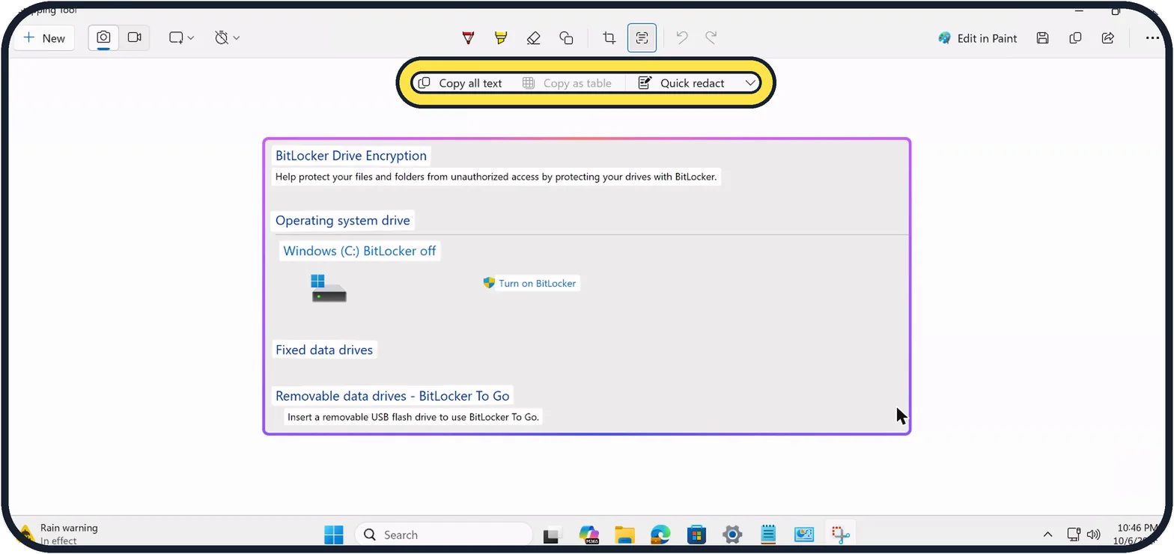This screenshot has height=554, width=1174.
Task: Select the 'Fixed data drives' text
Action: (x=324, y=350)
